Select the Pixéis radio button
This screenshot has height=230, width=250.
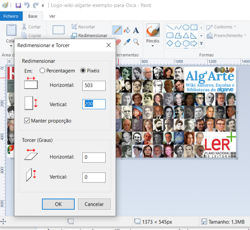(x=83, y=71)
